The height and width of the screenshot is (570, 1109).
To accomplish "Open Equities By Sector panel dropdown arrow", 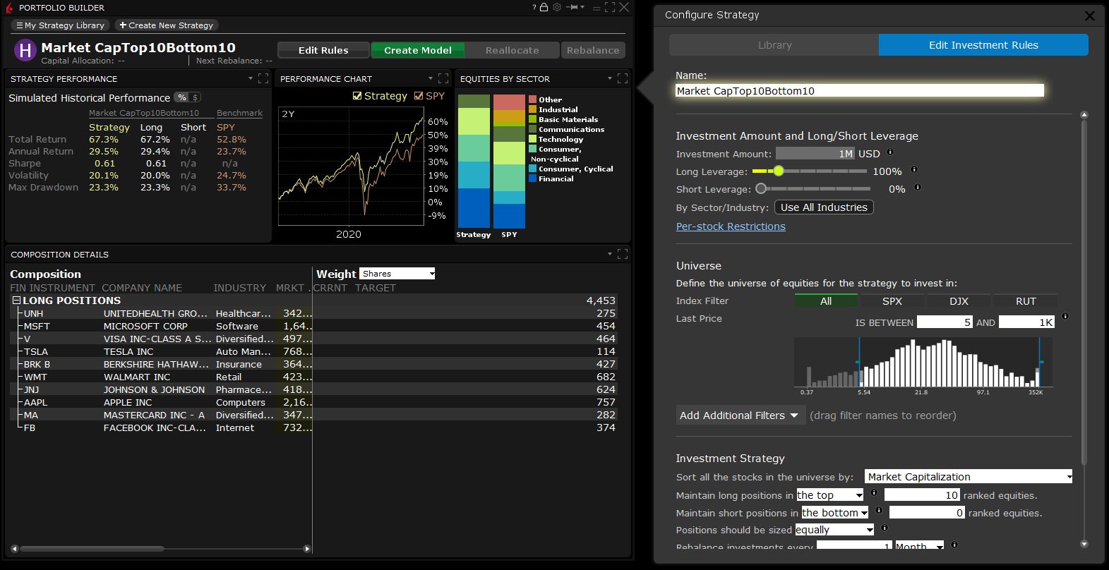I will click(610, 78).
